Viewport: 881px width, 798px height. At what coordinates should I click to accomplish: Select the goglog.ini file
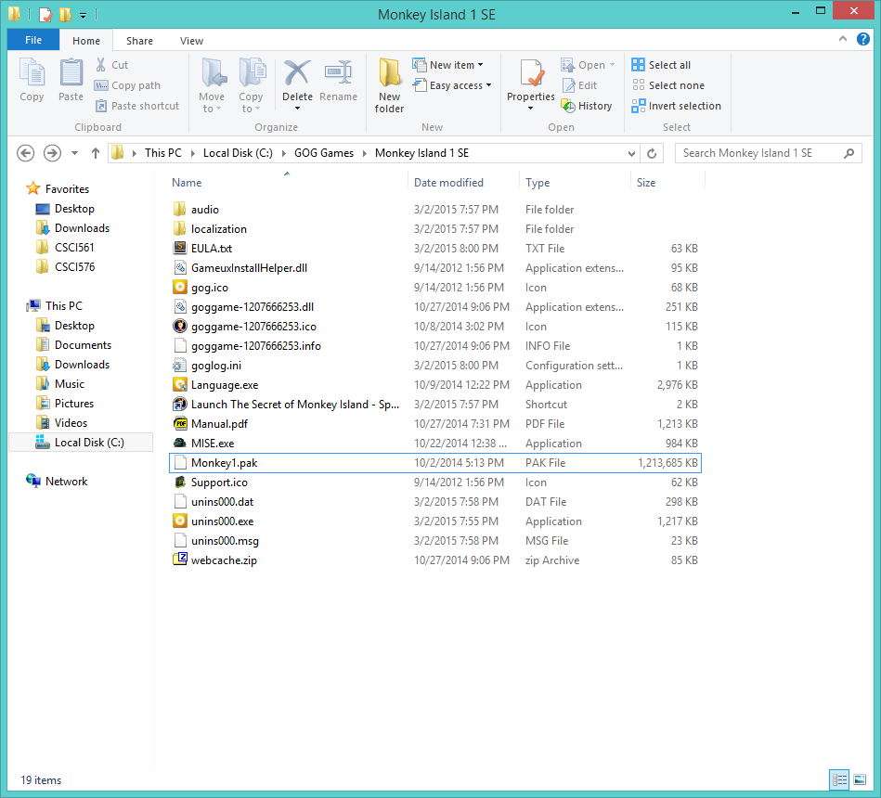434,366
